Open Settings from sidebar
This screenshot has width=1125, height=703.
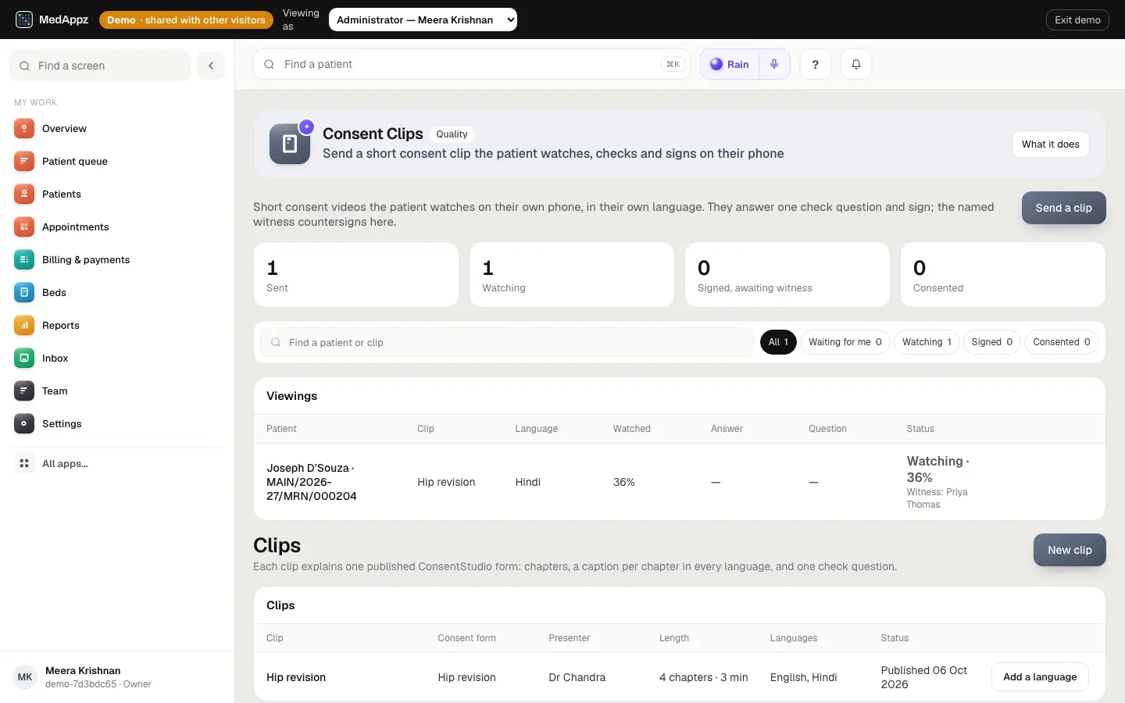(117, 423)
